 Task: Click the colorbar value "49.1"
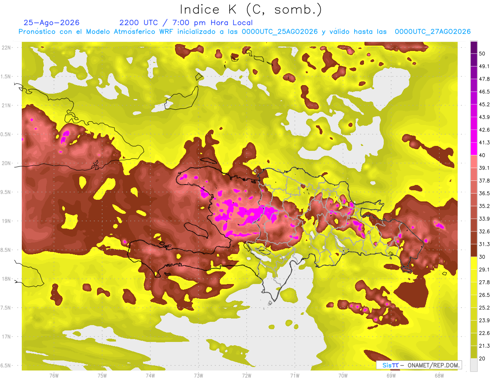tap(484, 66)
